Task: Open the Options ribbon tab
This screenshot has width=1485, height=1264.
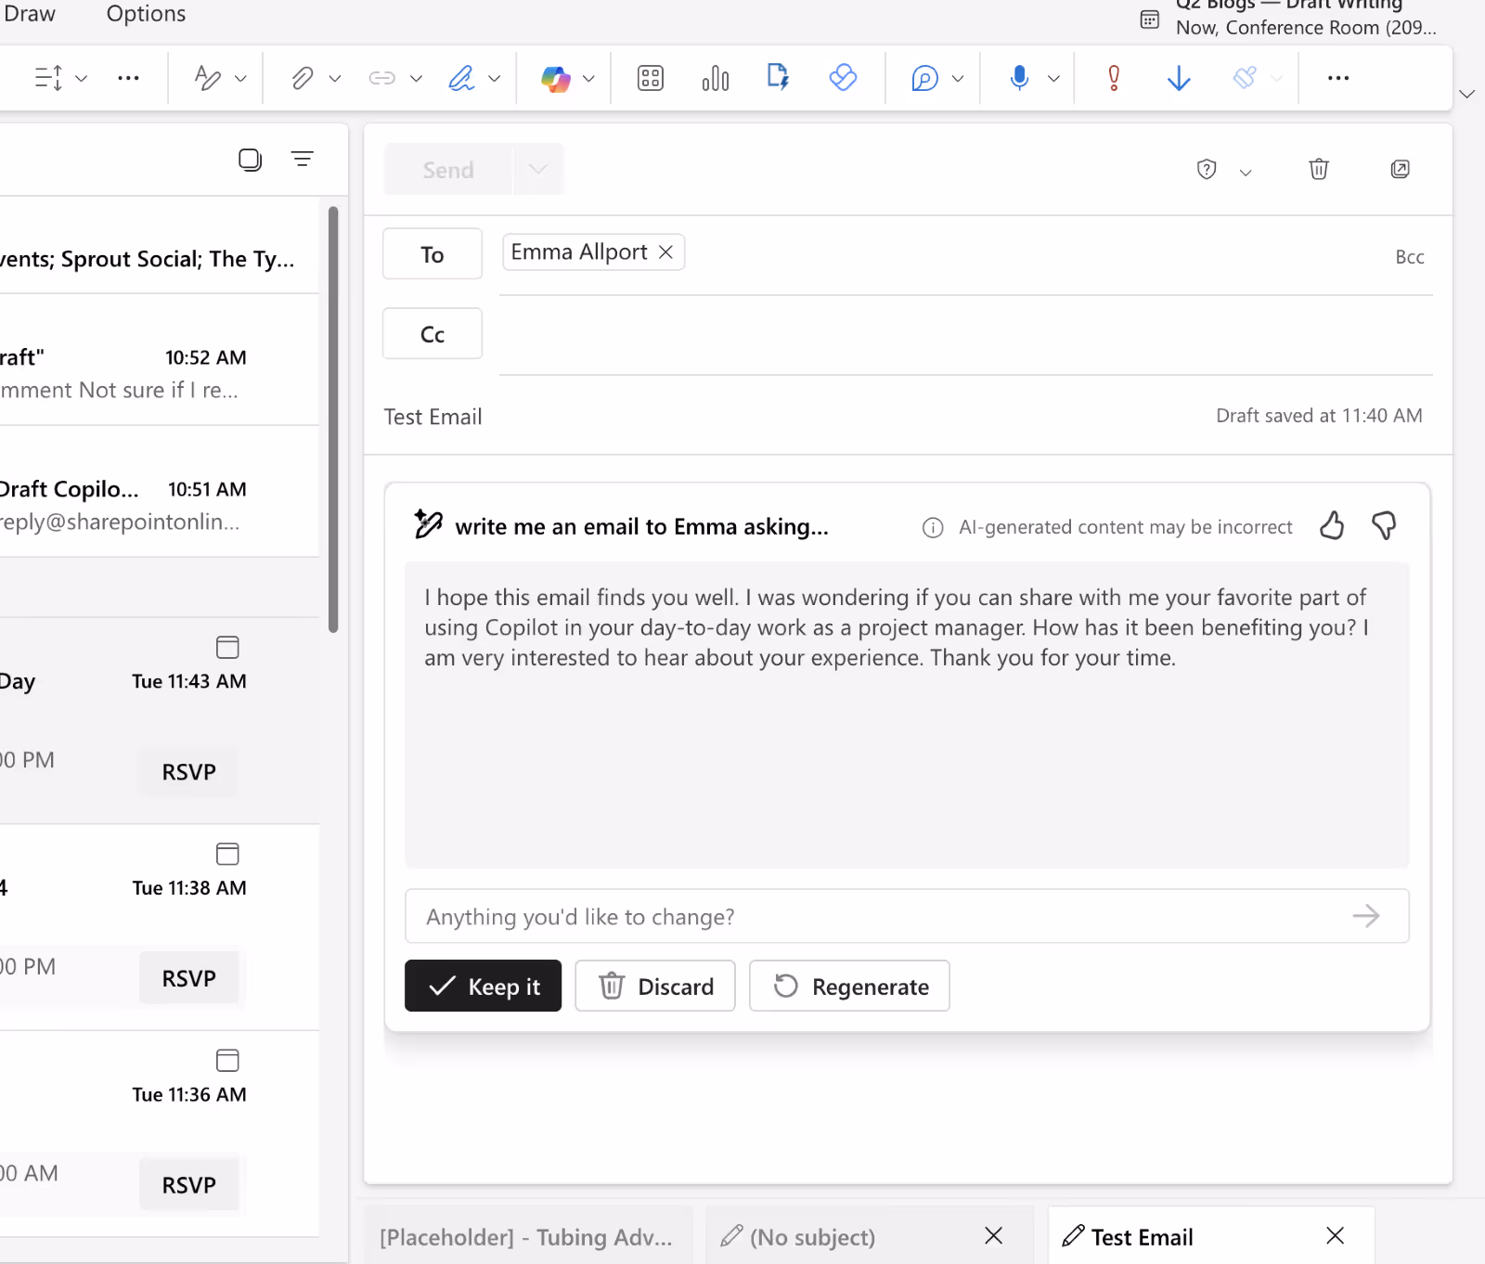Action: click(x=146, y=14)
